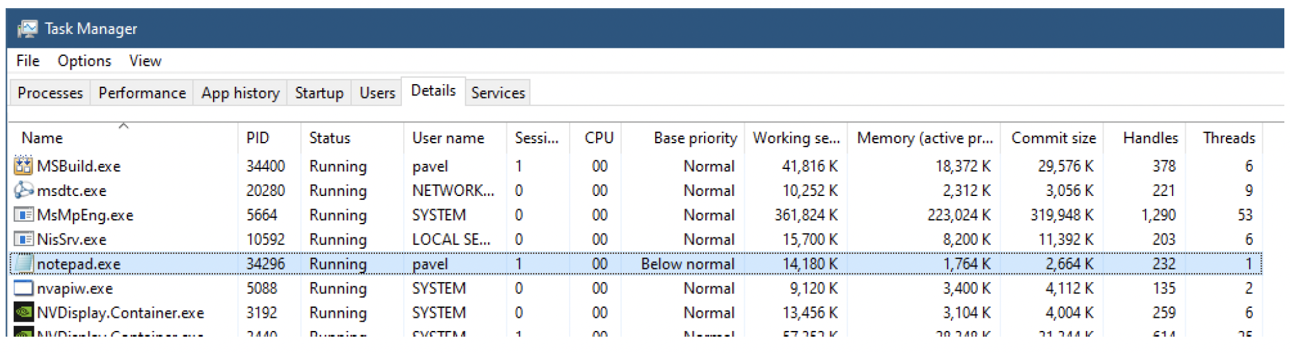Viewport: 1290px width, 353px height.
Task: Sort by the Threads column header
Action: click(1224, 138)
